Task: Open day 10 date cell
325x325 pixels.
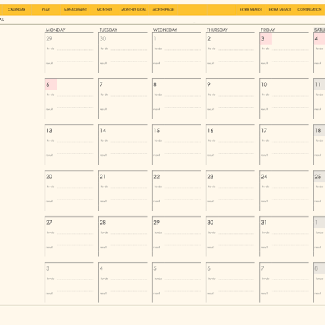Action: pos(264,85)
